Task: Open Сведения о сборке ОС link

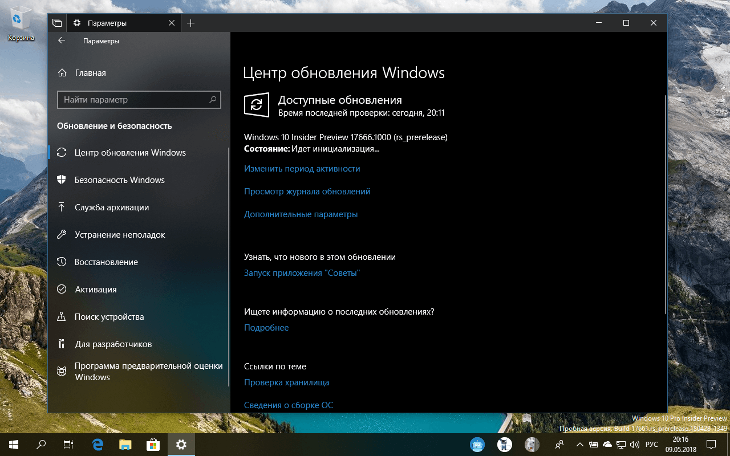Action: [289, 405]
